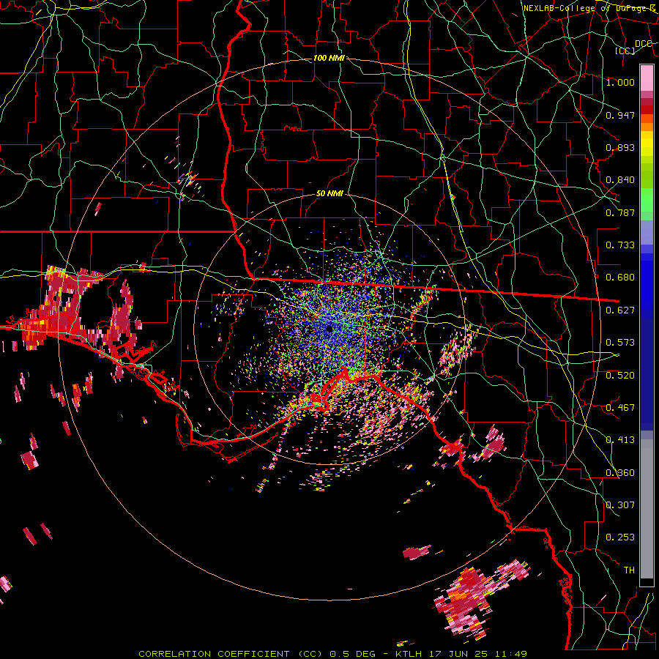This screenshot has height=659, width=659.
Task: Click the 'DCC' legend heading
Action: click(x=643, y=43)
